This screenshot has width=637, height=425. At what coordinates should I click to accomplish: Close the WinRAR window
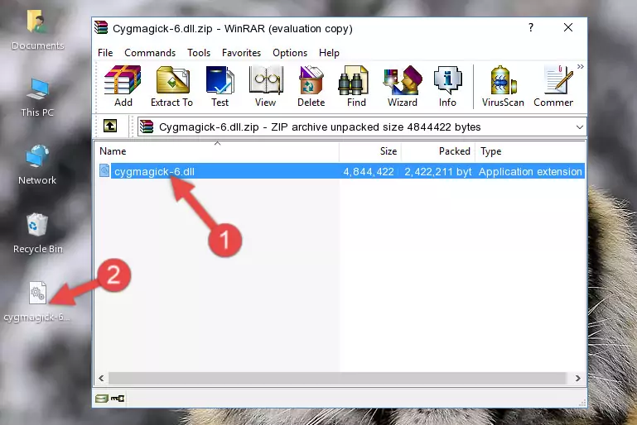tap(568, 27)
